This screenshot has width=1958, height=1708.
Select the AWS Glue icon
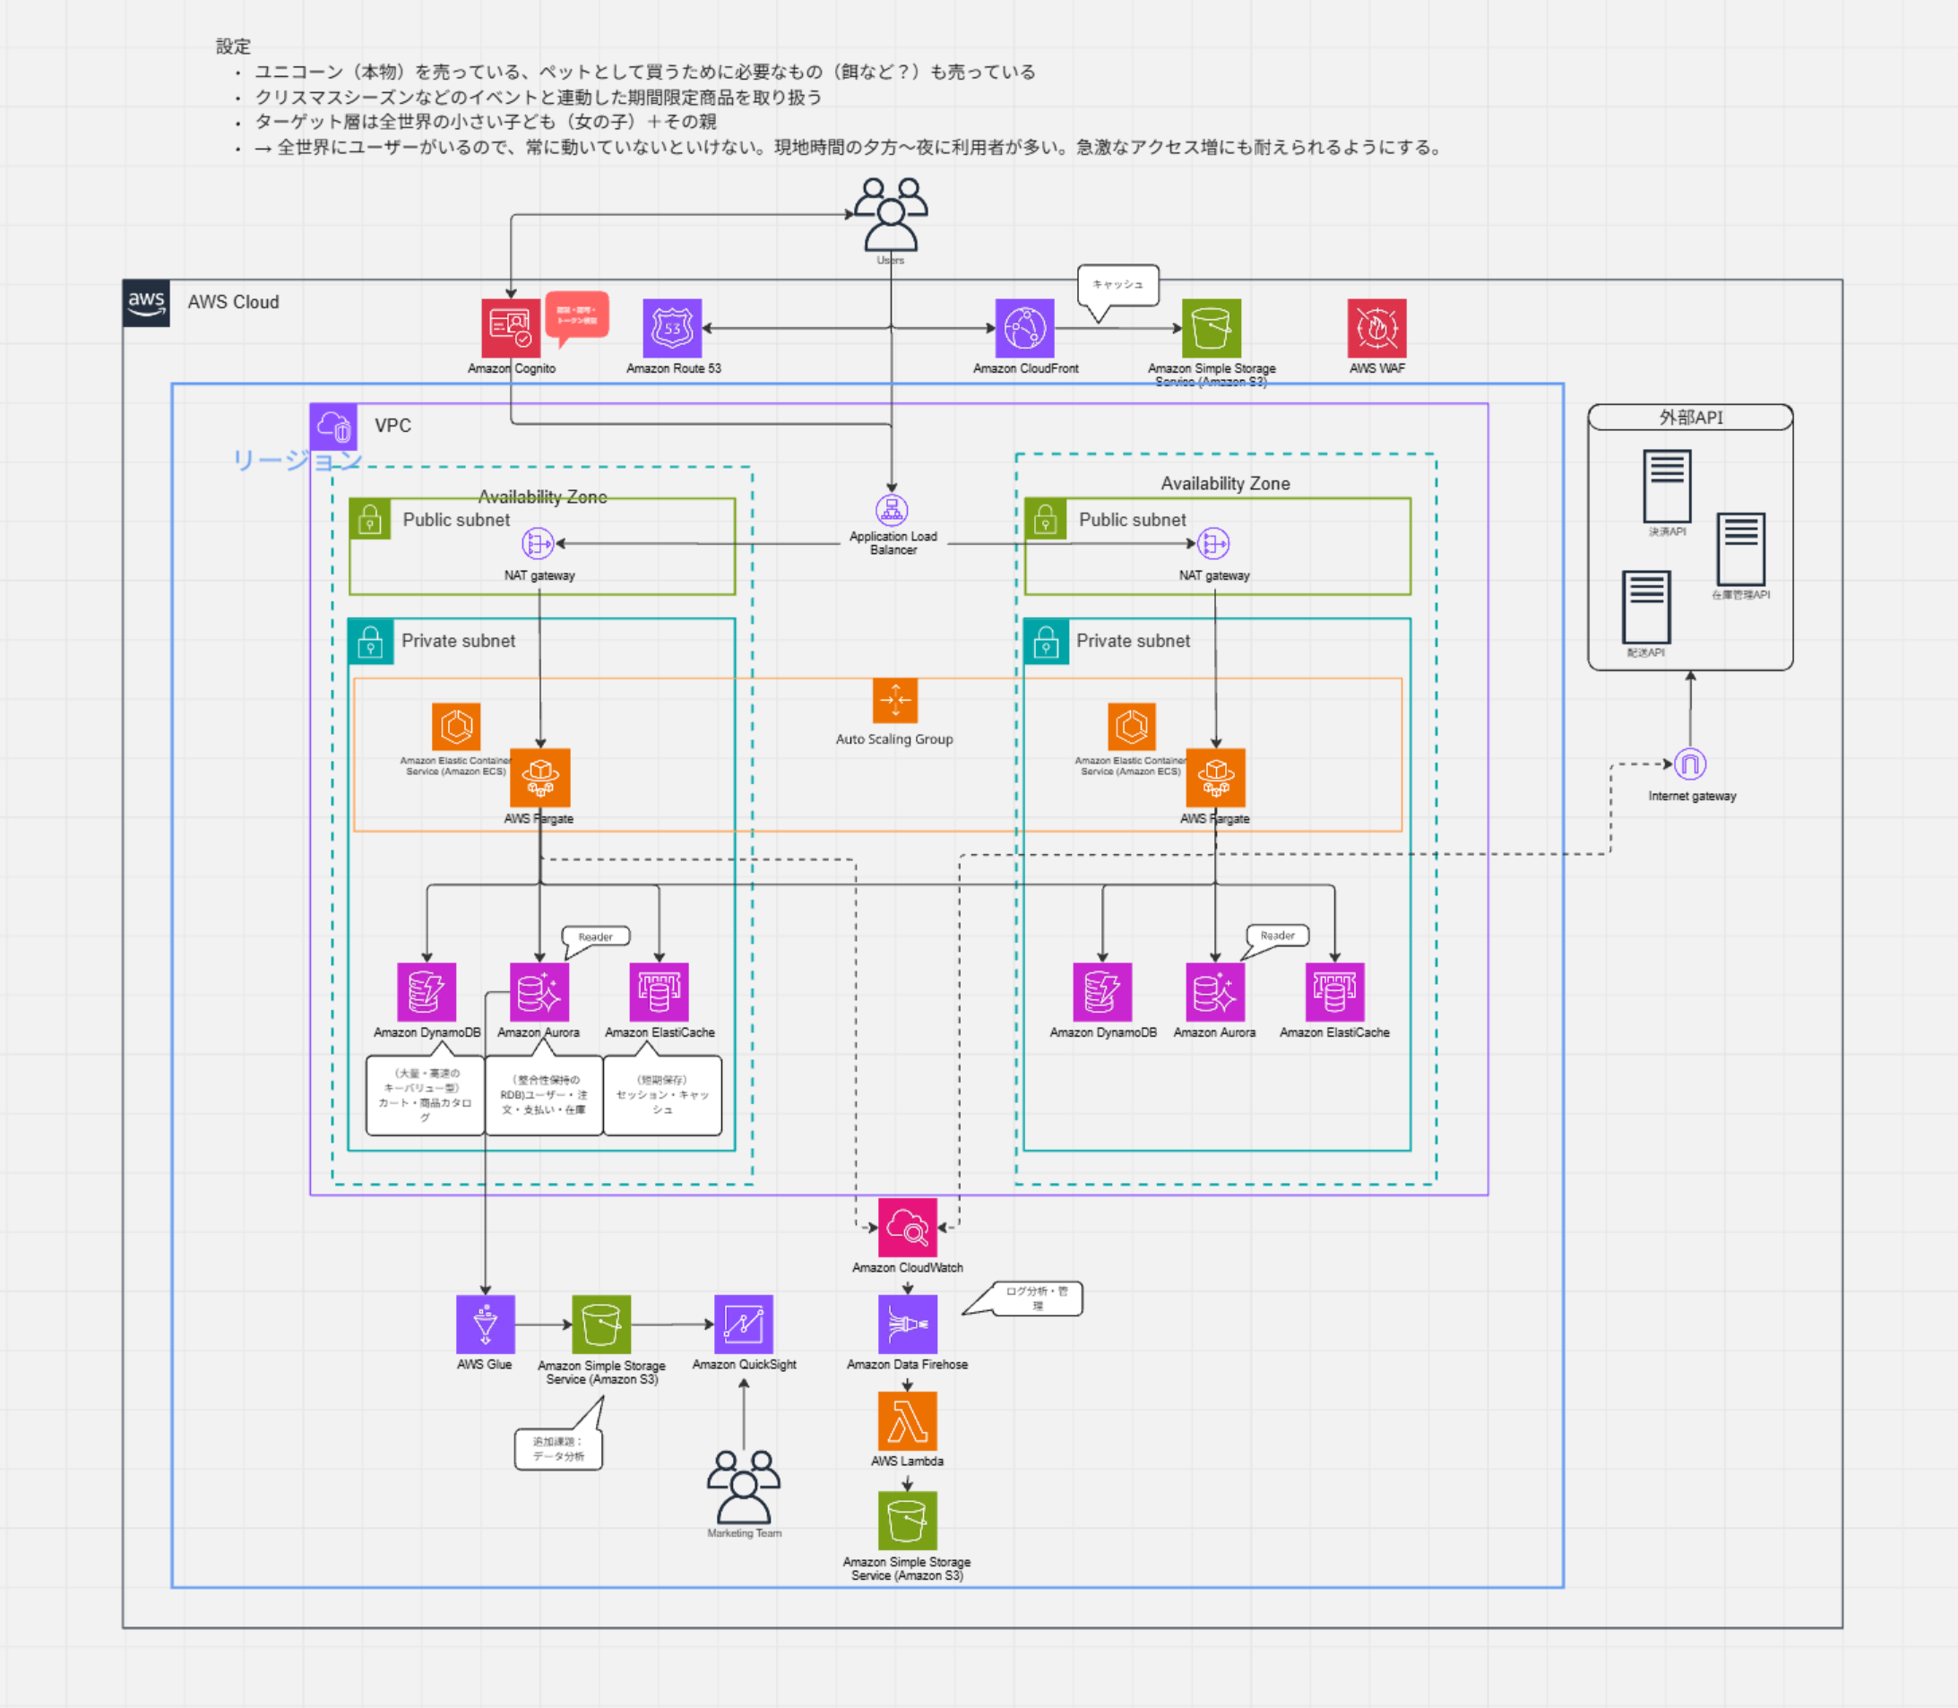[485, 1324]
